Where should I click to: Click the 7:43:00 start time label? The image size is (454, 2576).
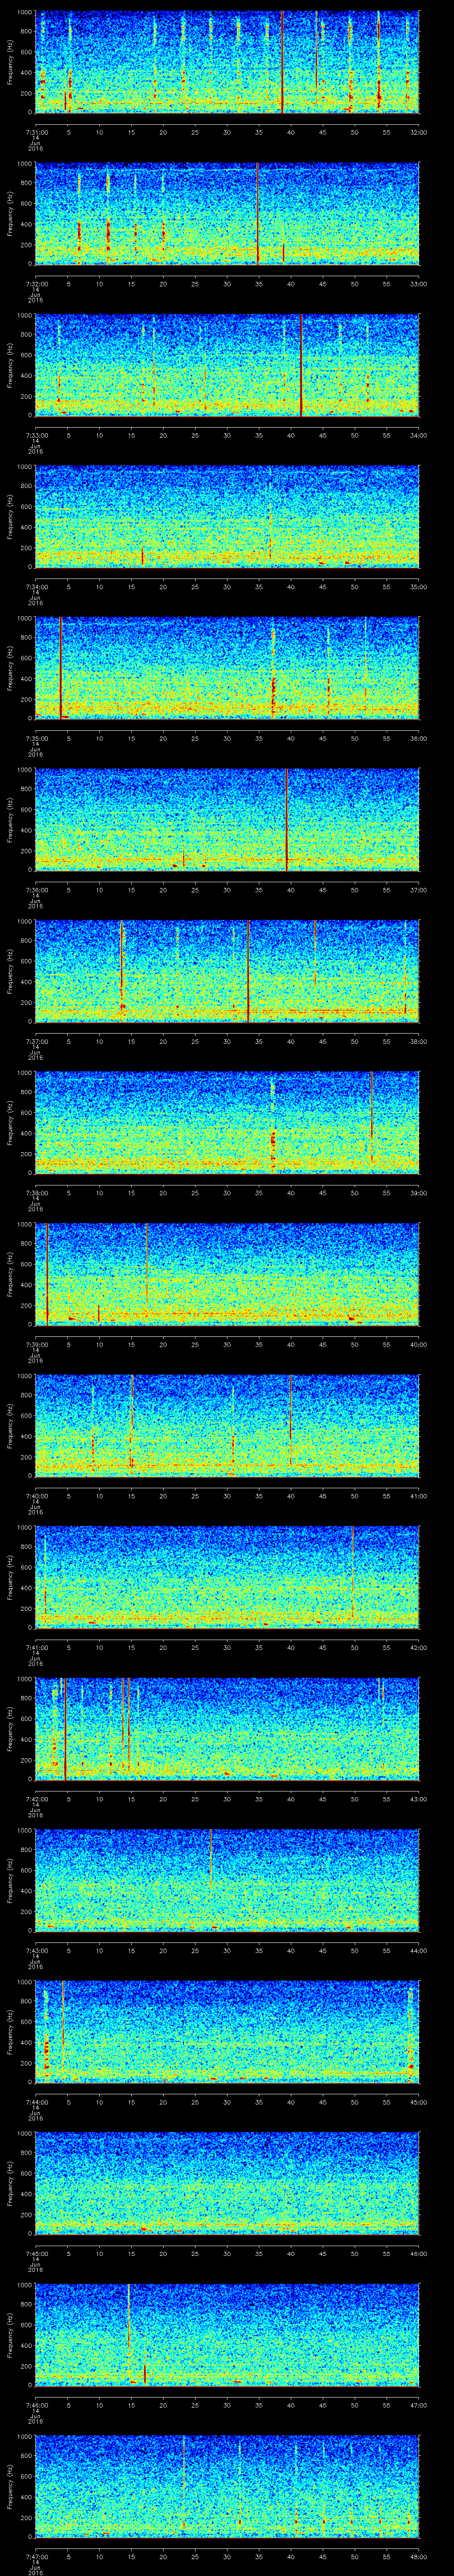point(36,1950)
